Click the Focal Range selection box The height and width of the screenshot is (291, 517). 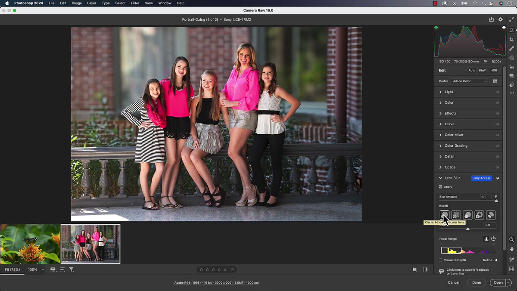pyautogui.click(x=451, y=250)
